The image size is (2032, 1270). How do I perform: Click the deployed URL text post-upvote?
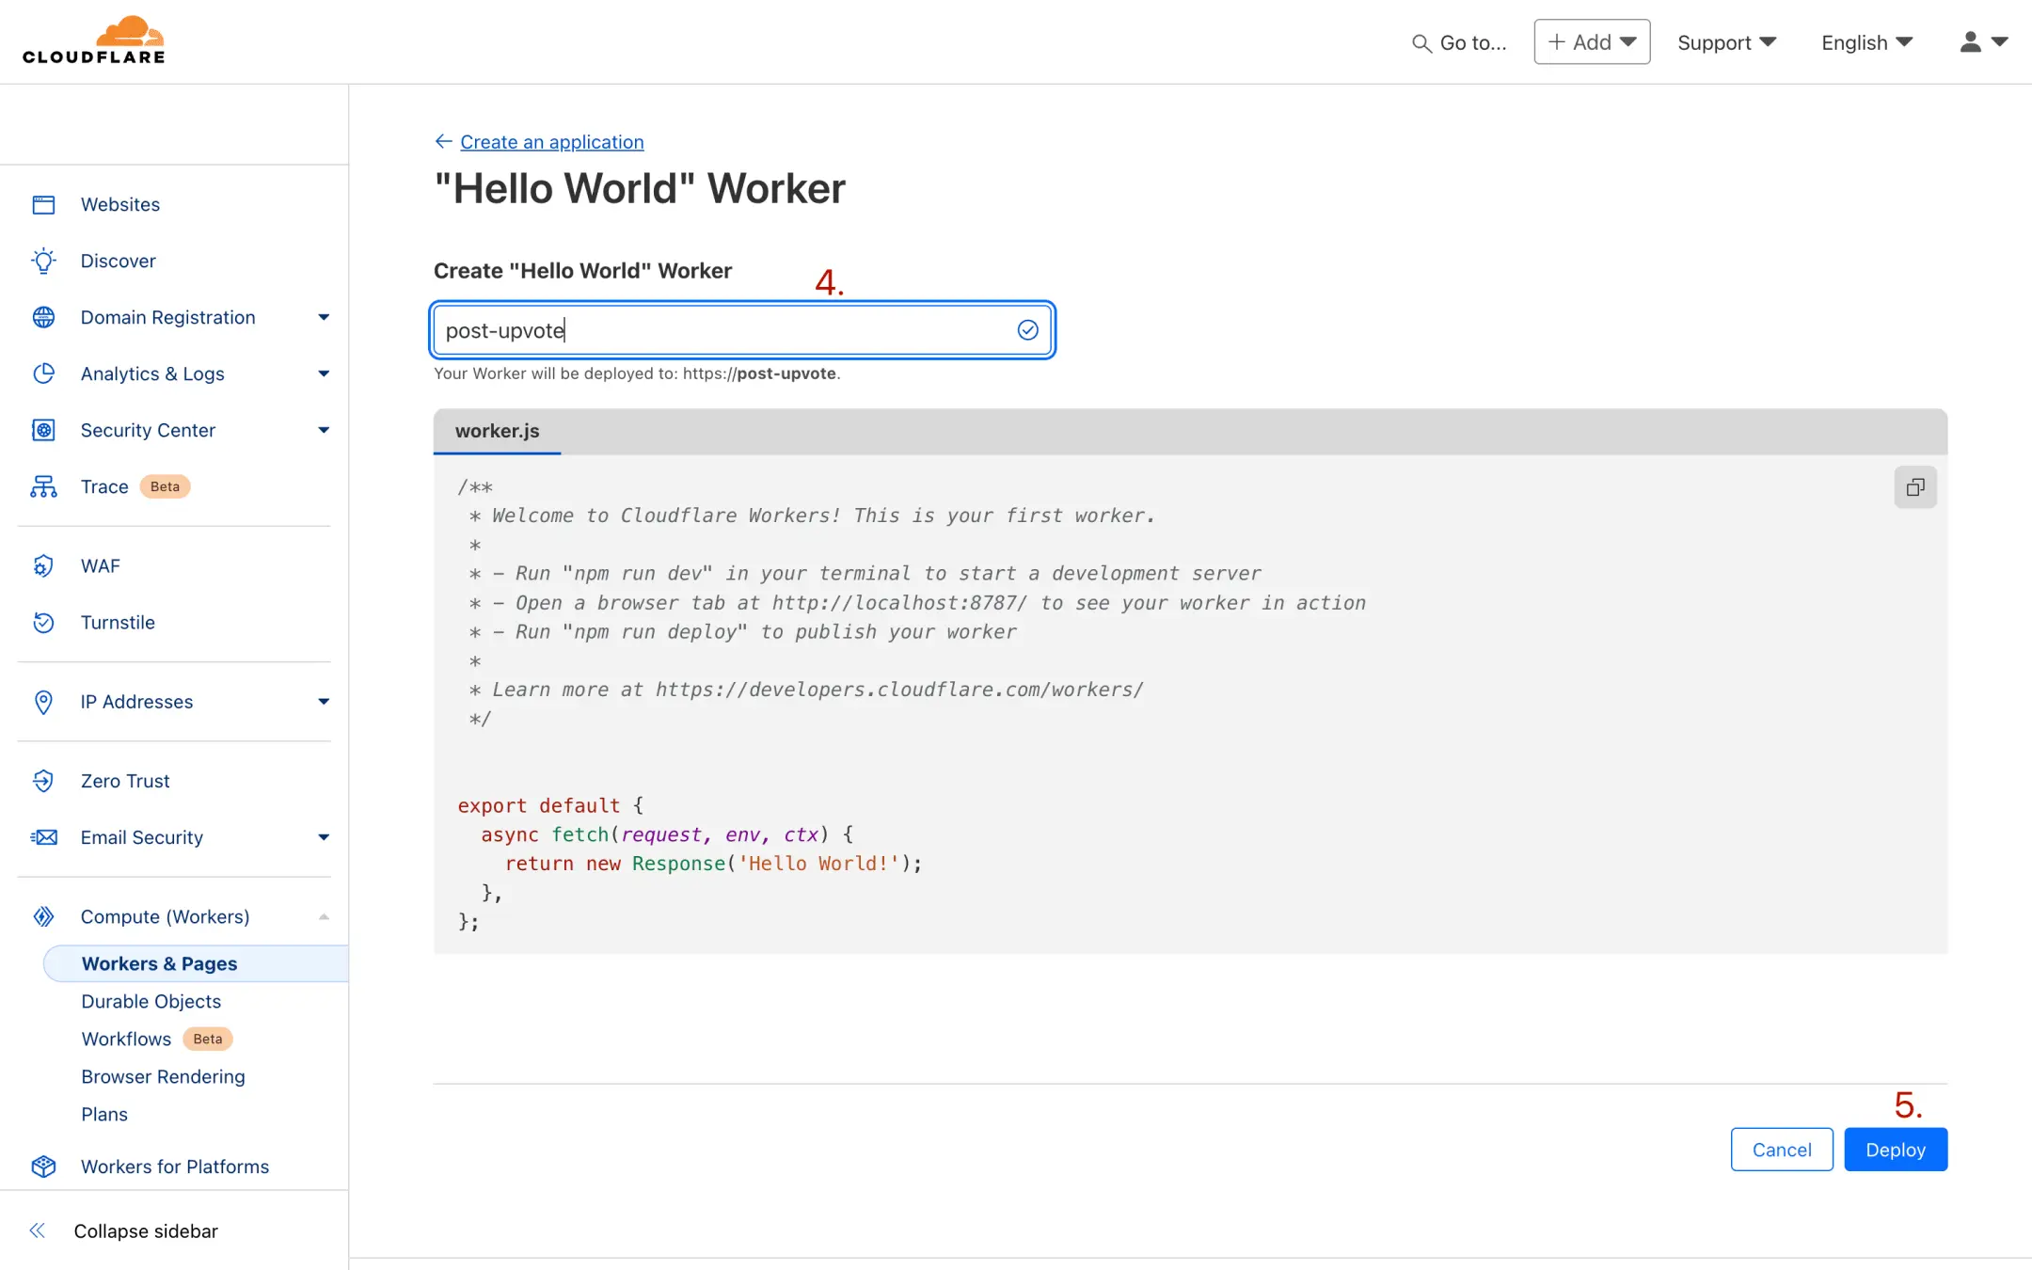[x=787, y=373]
